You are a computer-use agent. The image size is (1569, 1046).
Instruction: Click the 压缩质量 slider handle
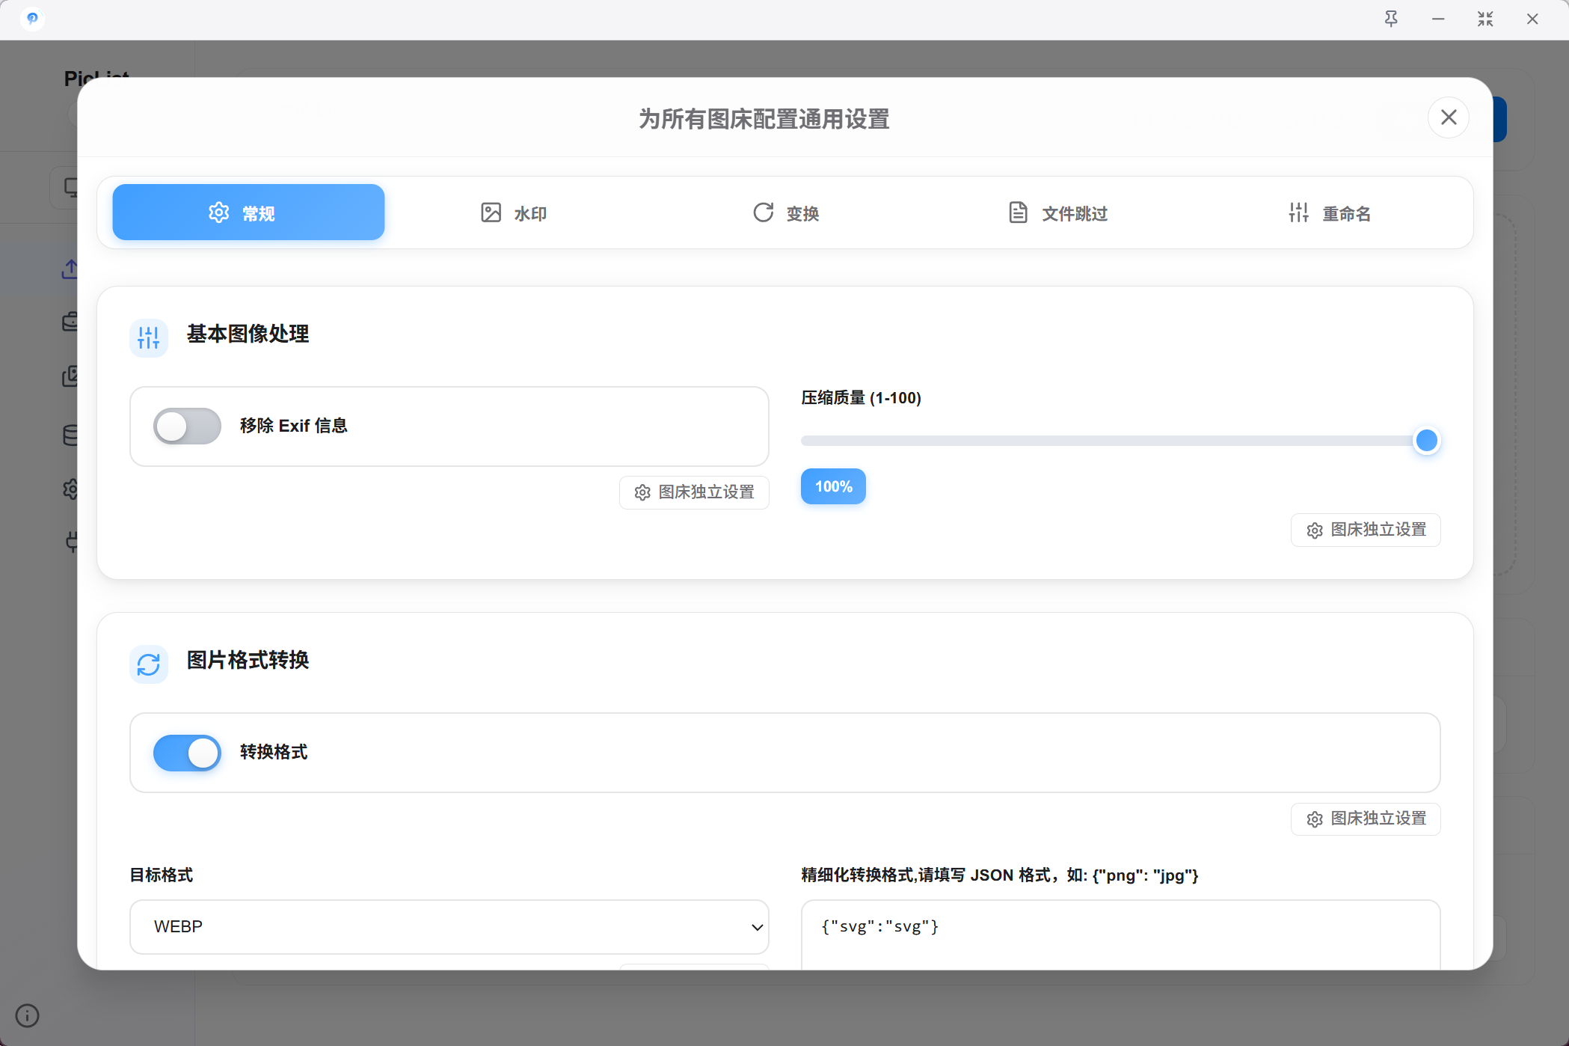coord(1426,441)
